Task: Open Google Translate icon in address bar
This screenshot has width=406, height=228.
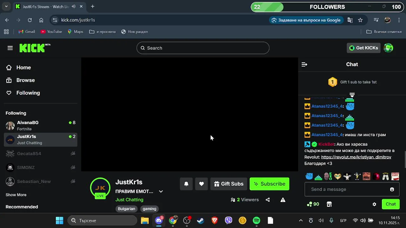Action: pyautogui.click(x=350, y=20)
